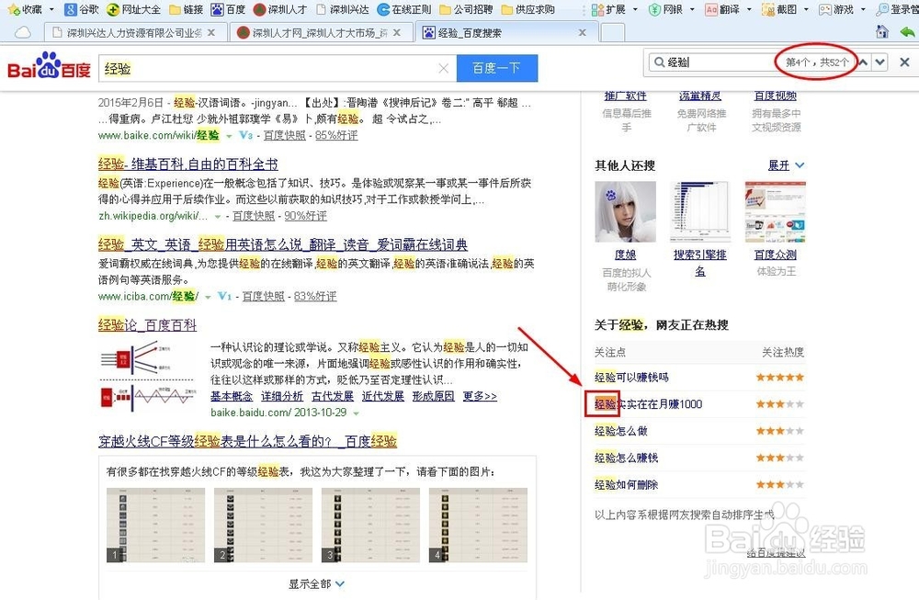Expand the 展开 section in the right sidebar
Screen dimensions: 919x600
tap(779, 164)
